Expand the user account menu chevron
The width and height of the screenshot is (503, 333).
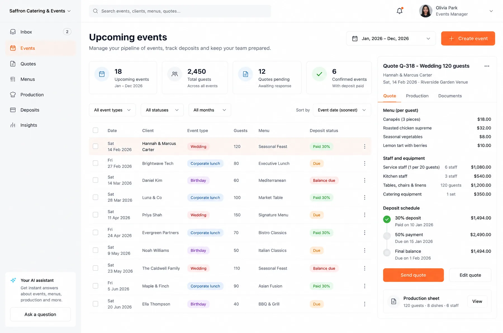[491, 11]
